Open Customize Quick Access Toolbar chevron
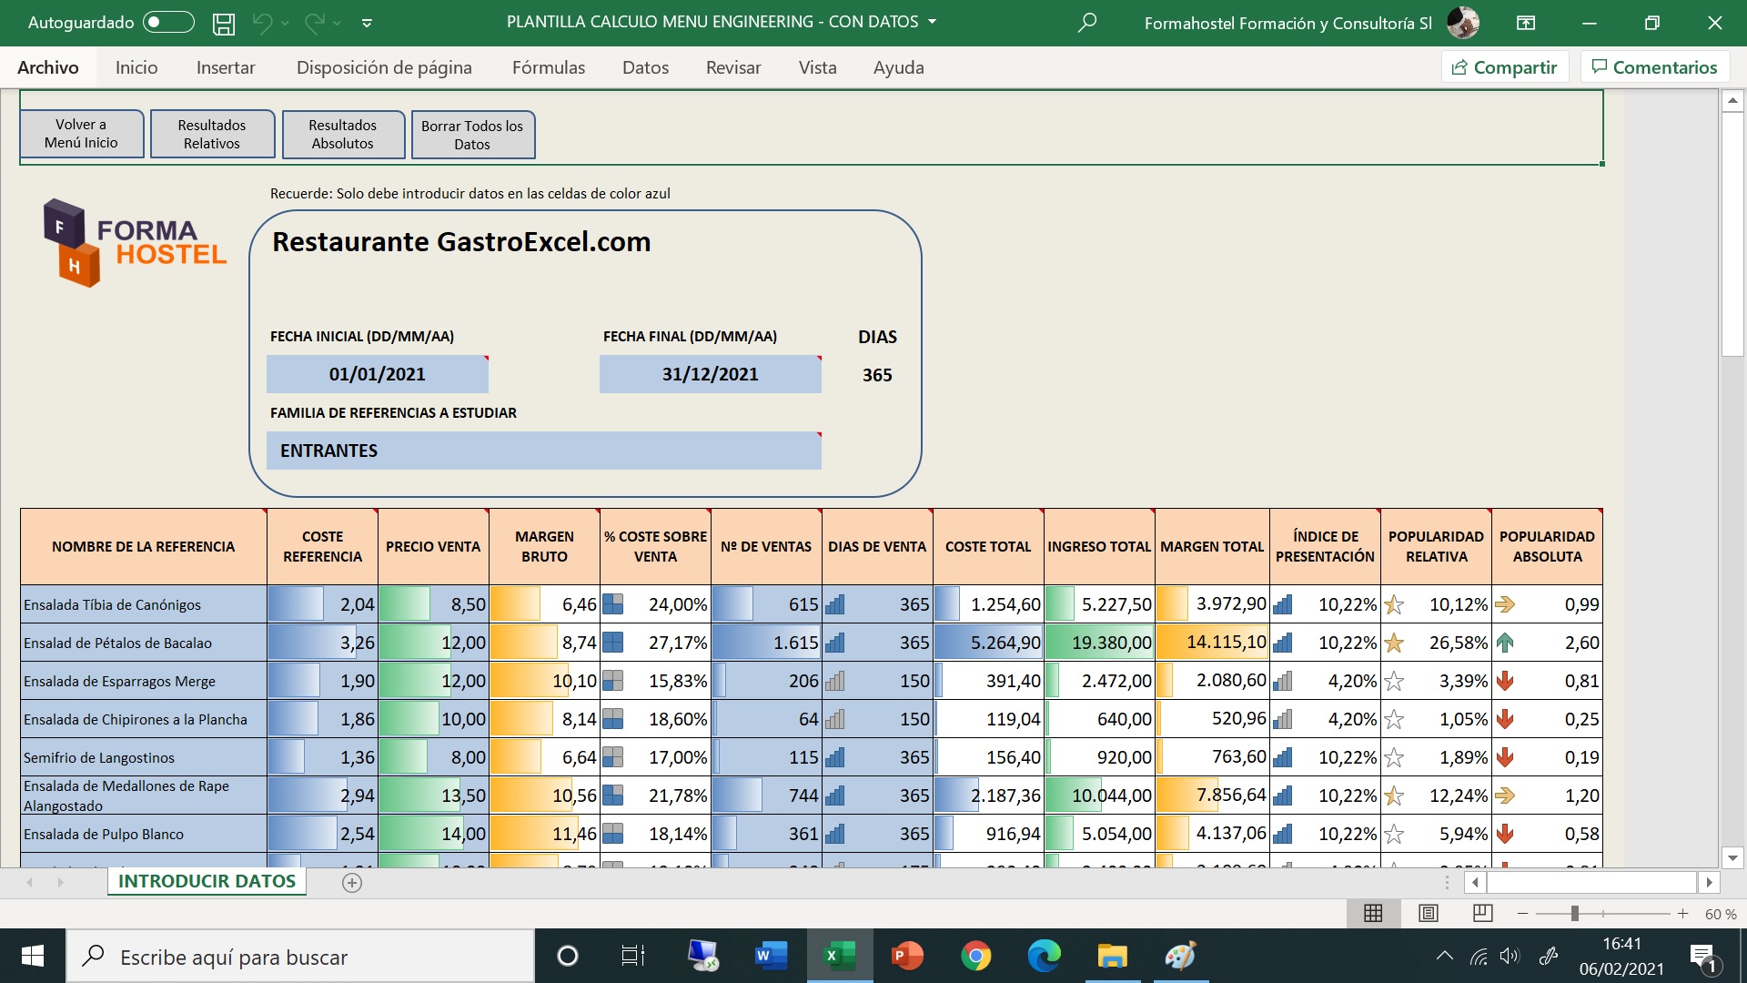Screen dimensions: 1747x983 tap(368, 23)
